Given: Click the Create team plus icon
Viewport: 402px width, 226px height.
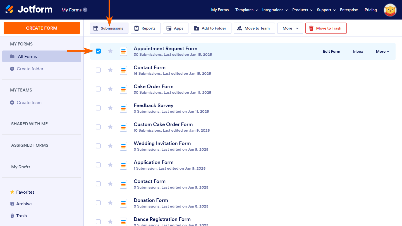Looking at the screenshot, I should [x=12, y=102].
